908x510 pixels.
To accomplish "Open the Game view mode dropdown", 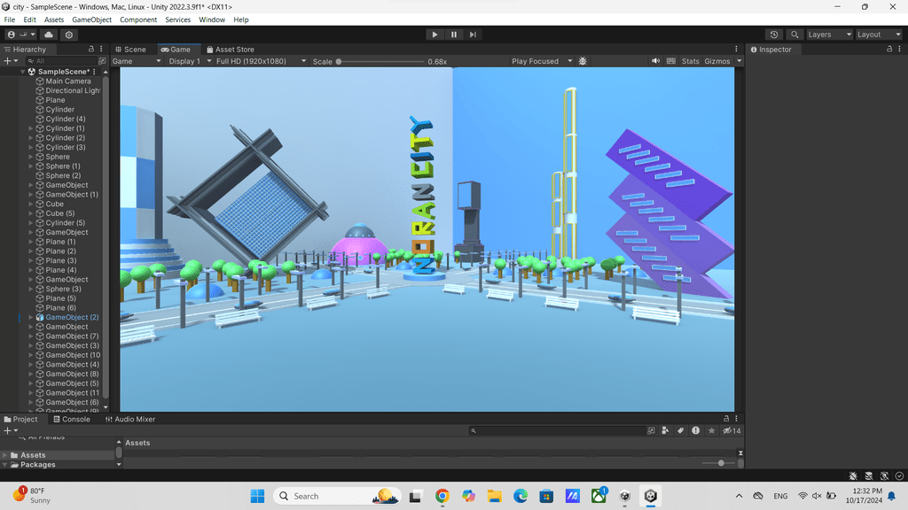I will click(x=137, y=61).
